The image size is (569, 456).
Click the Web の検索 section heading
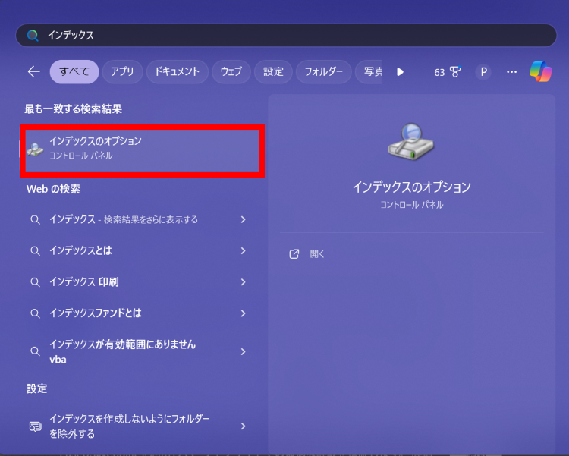point(53,189)
